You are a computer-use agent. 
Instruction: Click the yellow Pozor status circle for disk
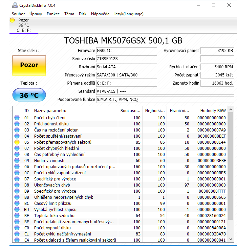point(12,20)
